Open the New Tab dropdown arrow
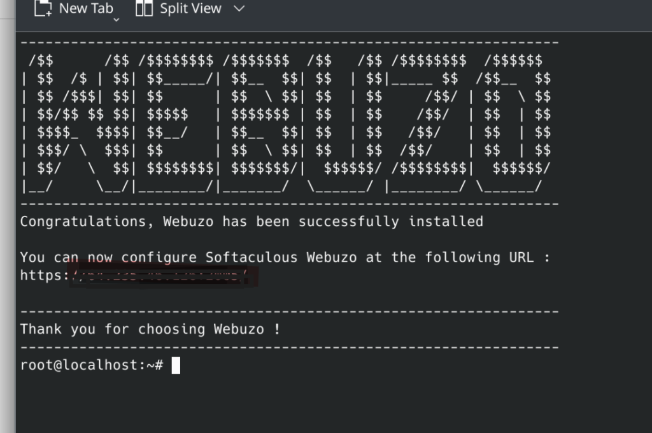Viewport: 652px width, 433px height. click(116, 20)
